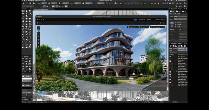
Task: Open the Fill style Solid dropdown
Action: point(27,76)
